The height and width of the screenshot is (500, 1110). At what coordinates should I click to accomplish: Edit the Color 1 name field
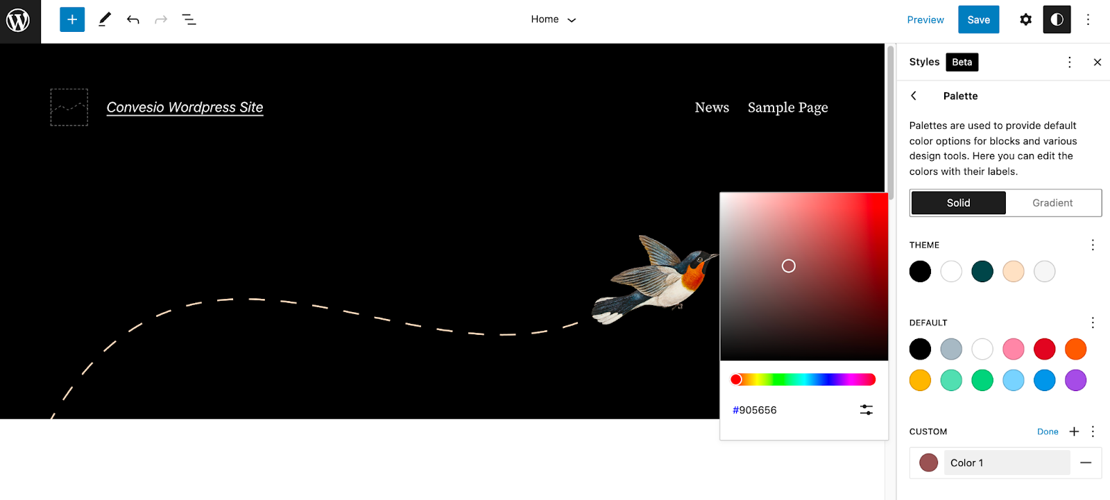point(1007,463)
